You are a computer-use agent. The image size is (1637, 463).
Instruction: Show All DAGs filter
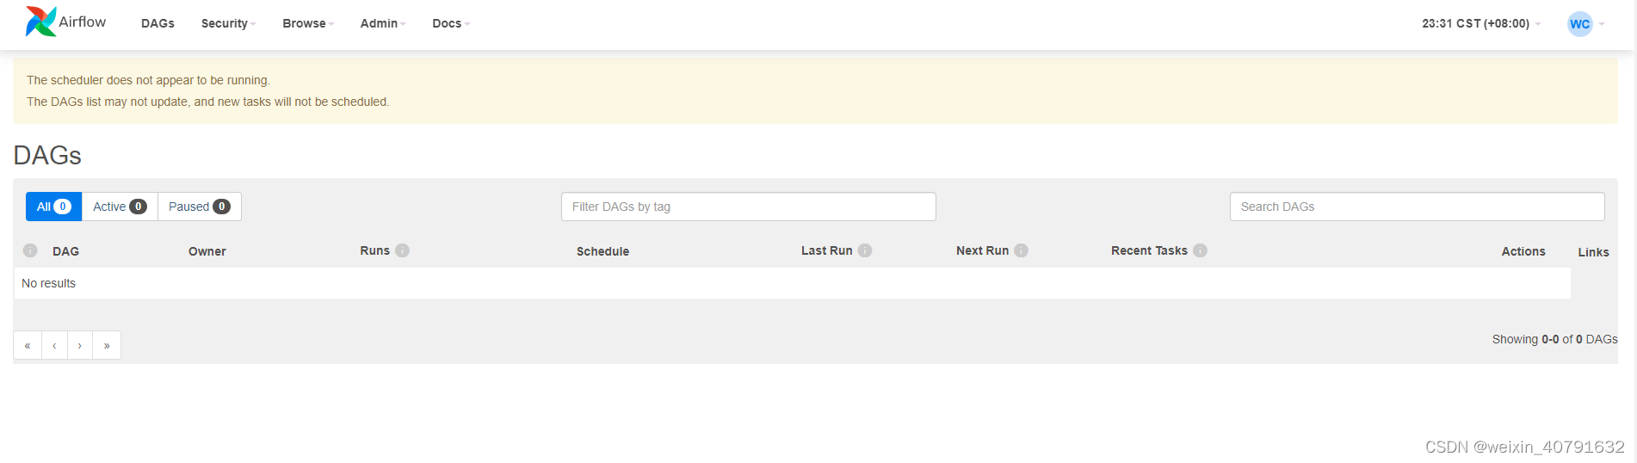point(53,207)
